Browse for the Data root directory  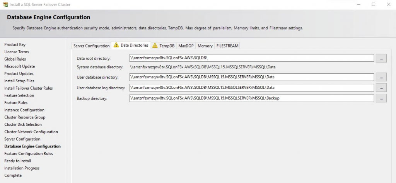point(381,58)
